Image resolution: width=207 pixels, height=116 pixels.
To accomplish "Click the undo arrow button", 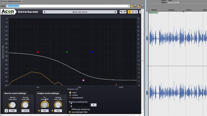I will [x=121, y=12].
